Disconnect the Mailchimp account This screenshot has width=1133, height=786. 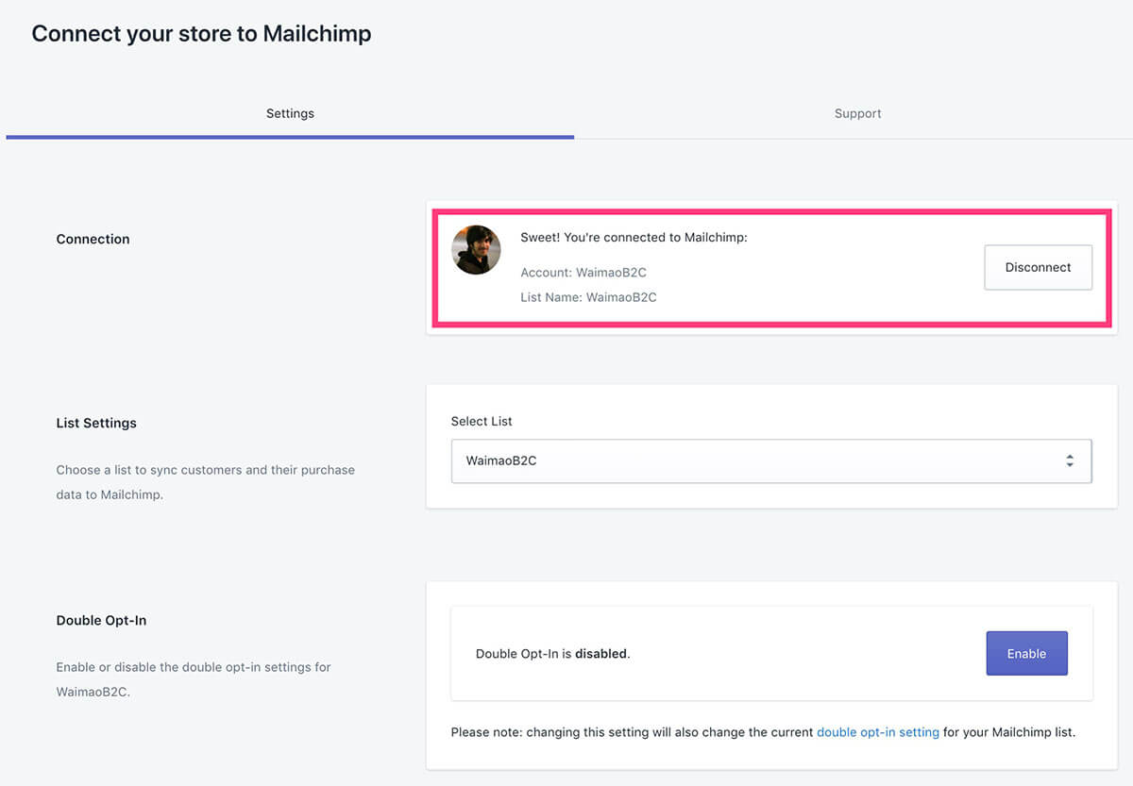pyautogui.click(x=1038, y=267)
